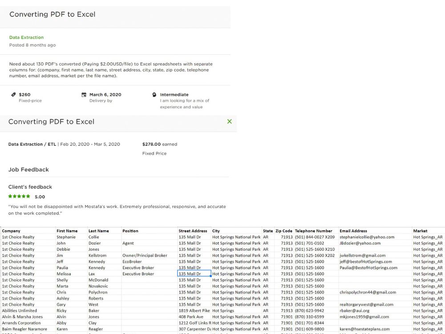Click the calendar icon beside March 6, 2020
Screen dimensions: 445x334
(84, 94)
